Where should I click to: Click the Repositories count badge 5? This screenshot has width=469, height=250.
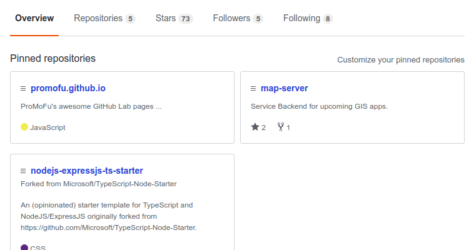[130, 19]
